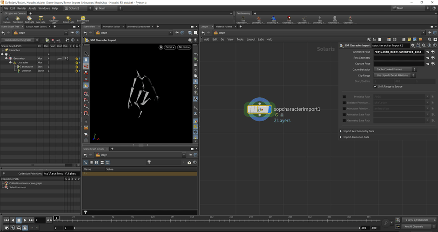Play the animation in reverse
The image size is (438, 232).
point(13,220)
